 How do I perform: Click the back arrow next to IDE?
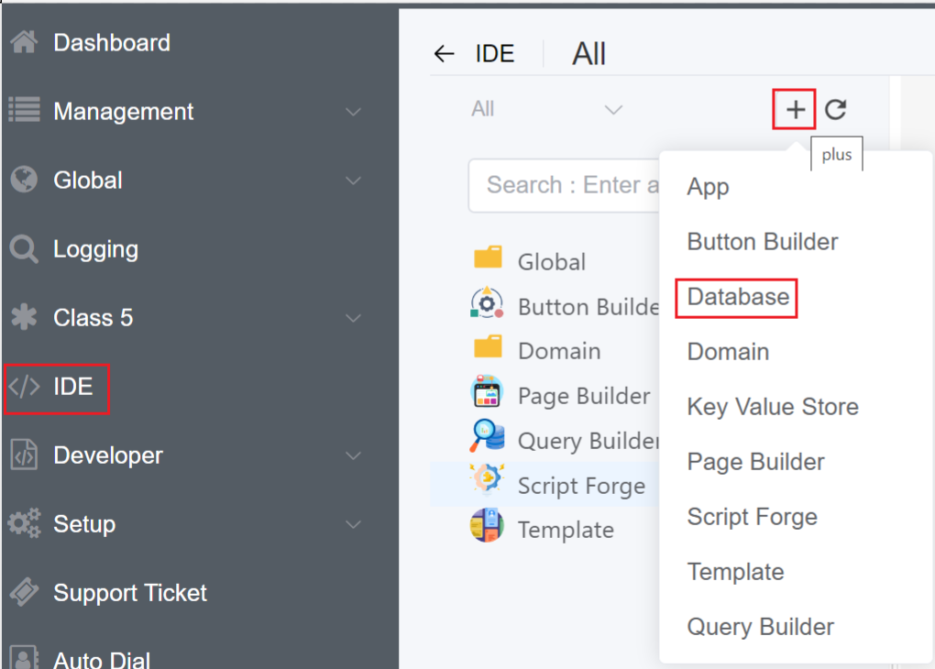(445, 54)
